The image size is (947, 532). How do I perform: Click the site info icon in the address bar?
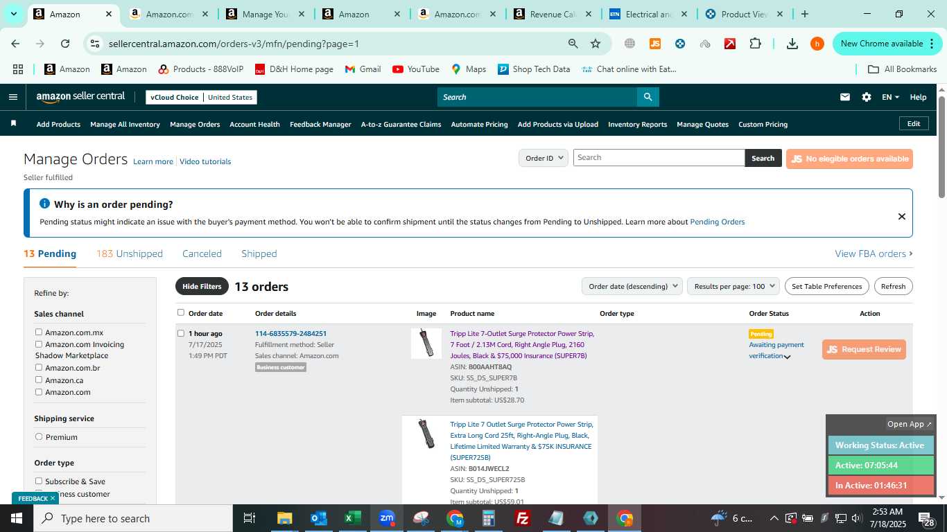point(95,44)
